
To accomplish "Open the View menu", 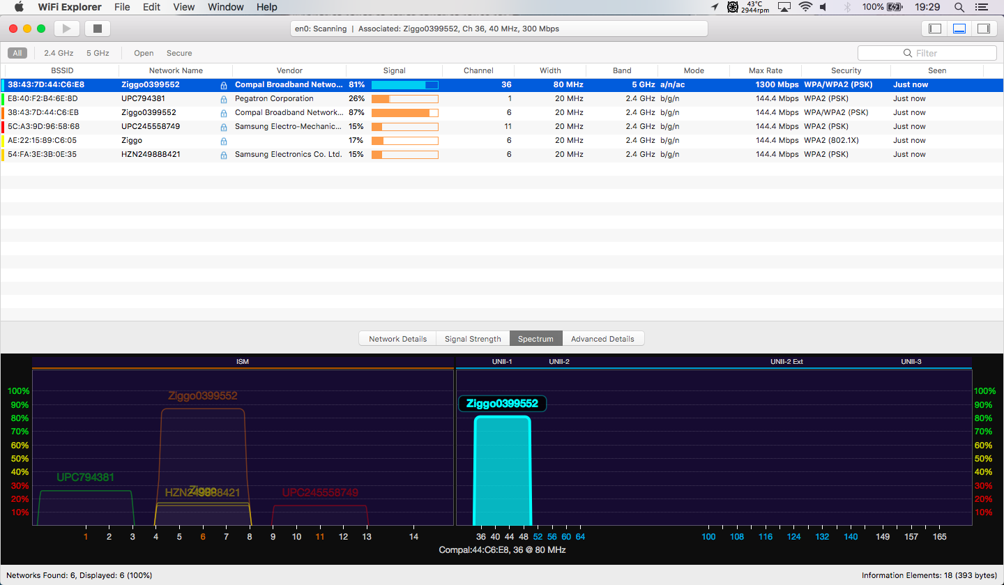I will click(184, 7).
